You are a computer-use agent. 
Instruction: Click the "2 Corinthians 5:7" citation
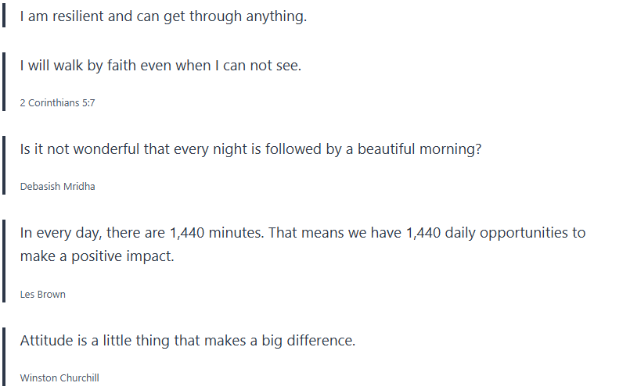coord(57,102)
